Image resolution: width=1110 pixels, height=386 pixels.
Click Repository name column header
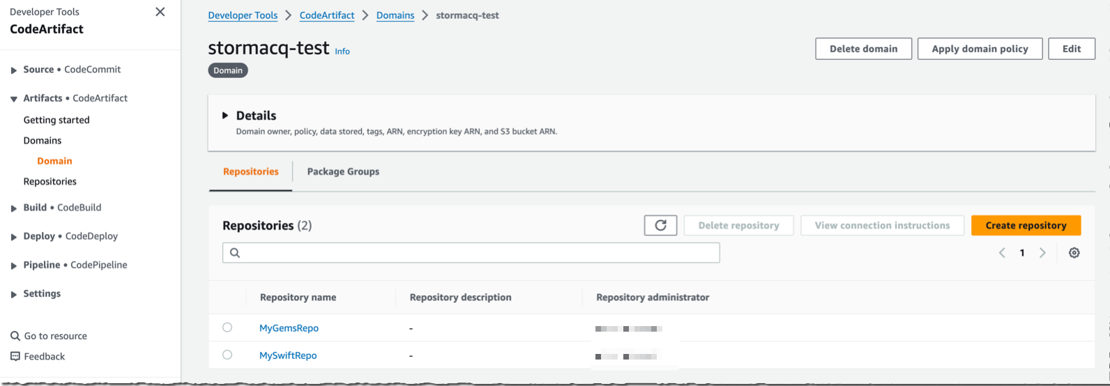coord(298,297)
